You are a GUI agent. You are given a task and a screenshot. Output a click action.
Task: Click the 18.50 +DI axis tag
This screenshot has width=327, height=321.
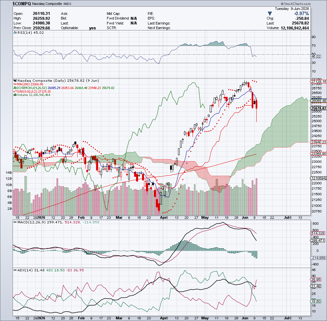coord(316,301)
